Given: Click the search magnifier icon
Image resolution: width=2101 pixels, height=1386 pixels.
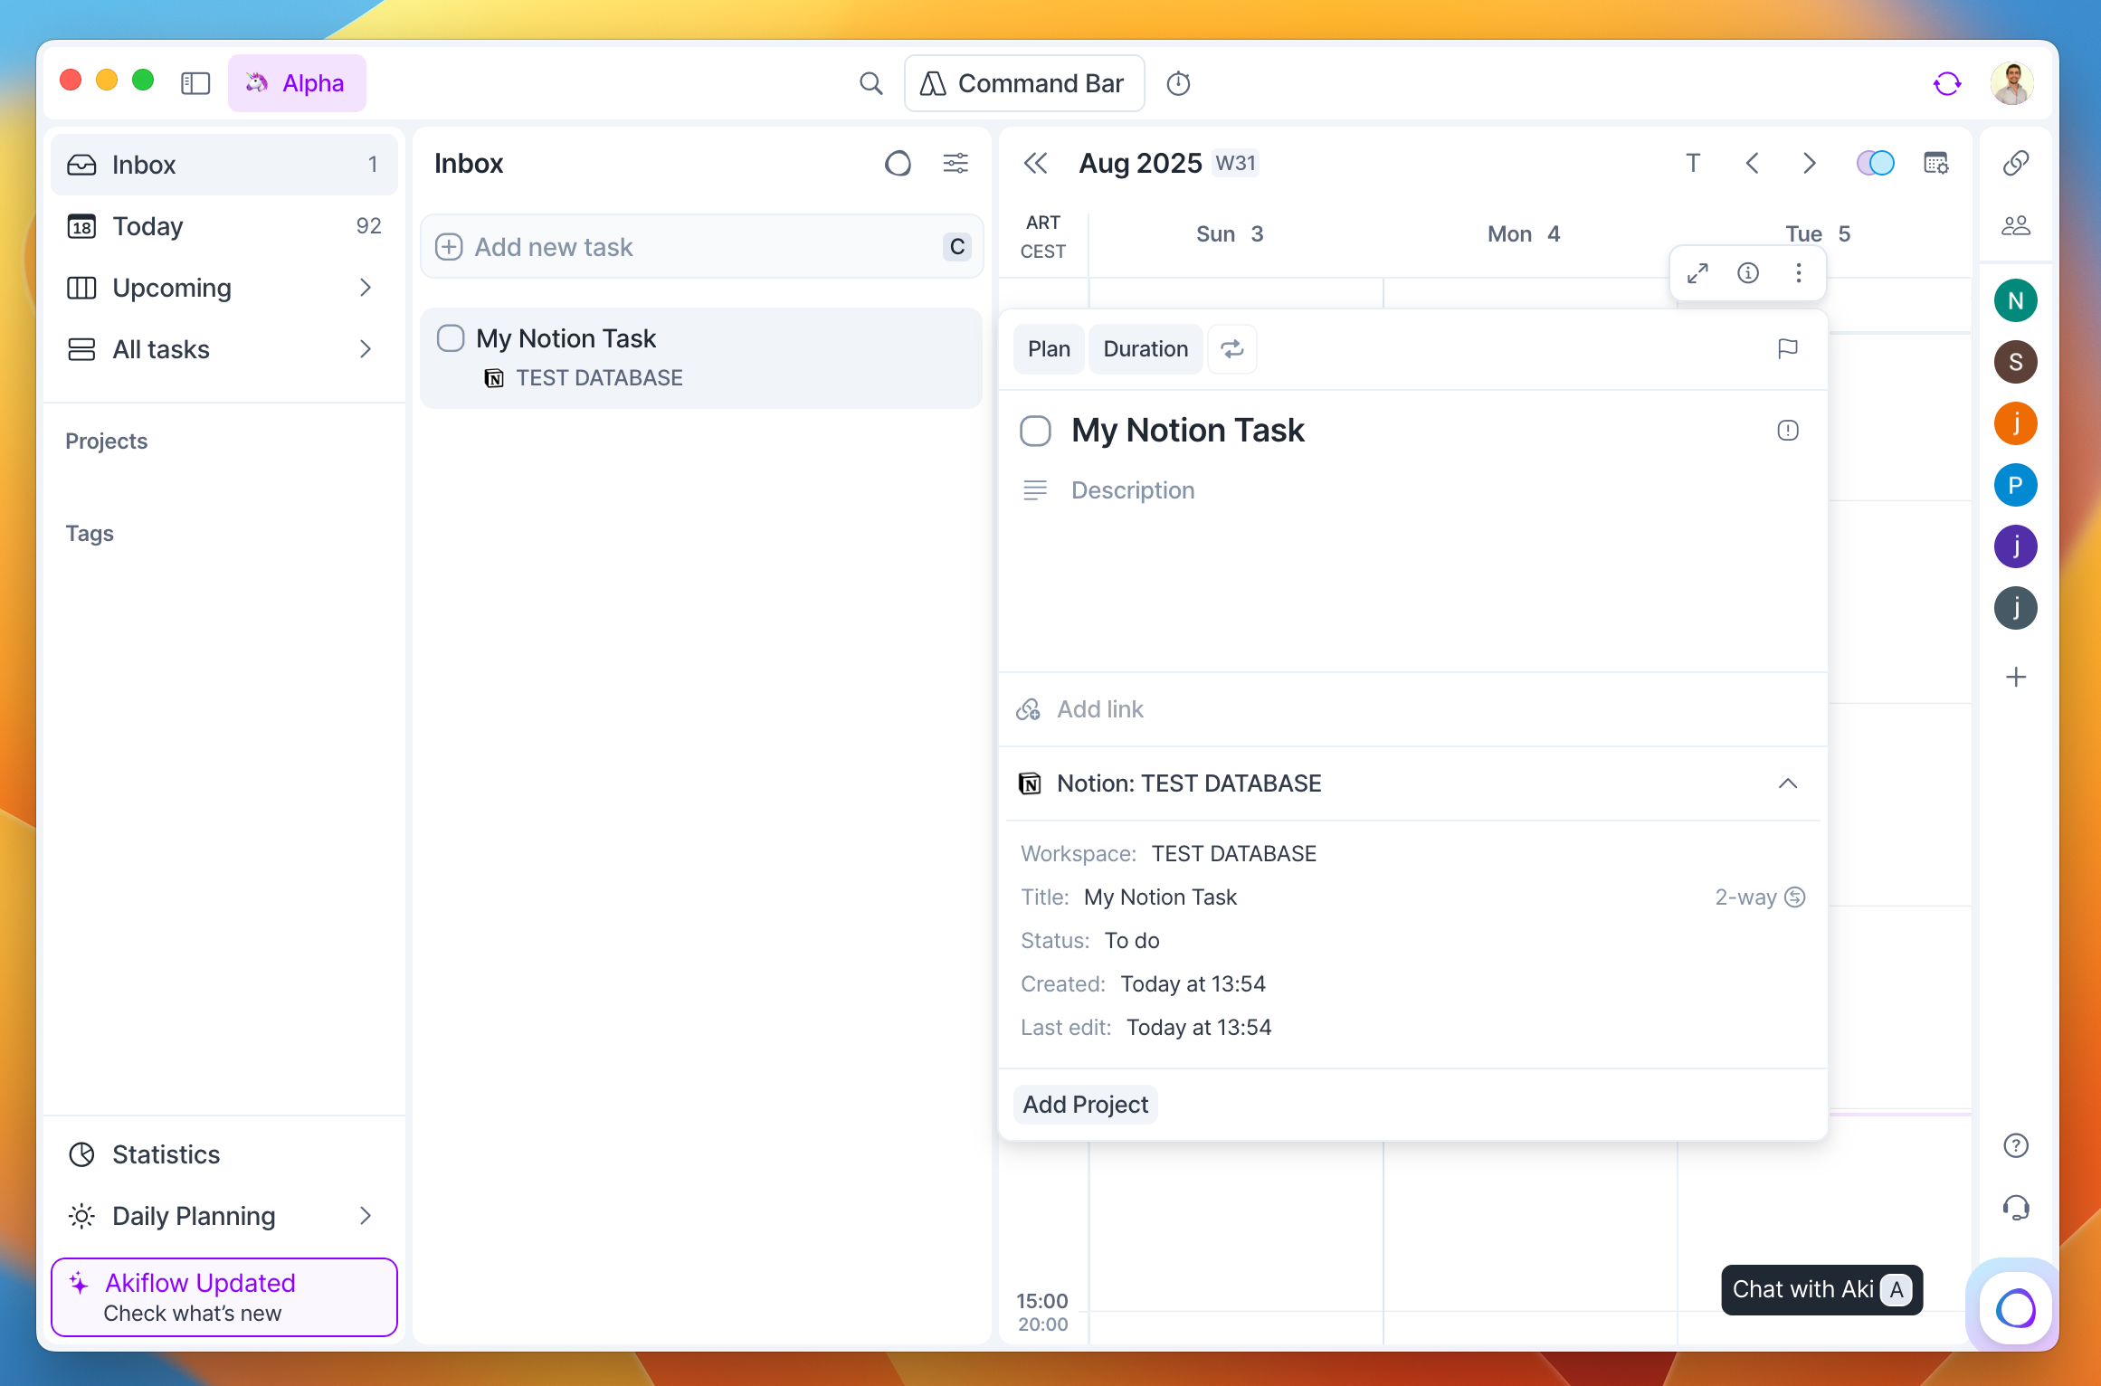Looking at the screenshot, I should (870, 83).
